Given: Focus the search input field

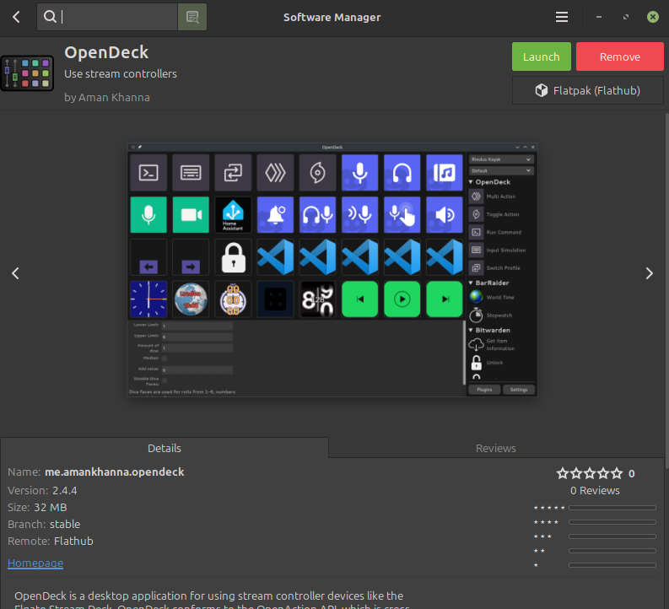Looking at the screenshot, I should pyautogui.click(x=107, y=17).
